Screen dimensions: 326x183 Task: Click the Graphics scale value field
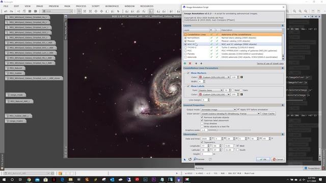[204, 130]
